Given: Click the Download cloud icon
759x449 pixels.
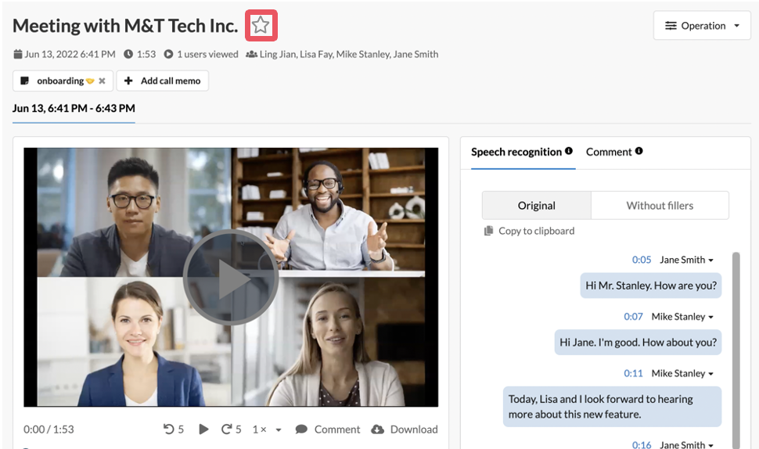Looking at the screenshot, I should click(x=378, y=429).
